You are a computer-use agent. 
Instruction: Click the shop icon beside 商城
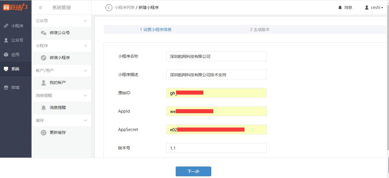(x=6, y=87)
